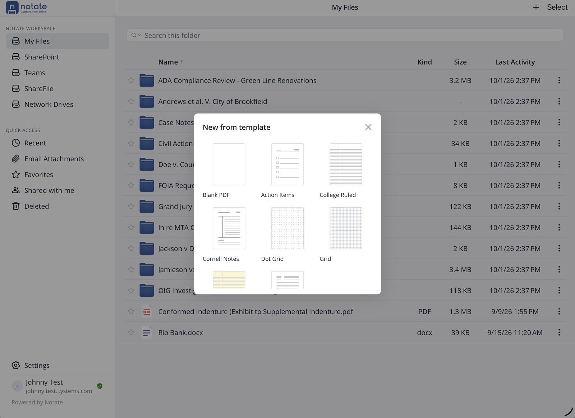Toggle favorite star for Rio Bank.docx

coord(131,333)
